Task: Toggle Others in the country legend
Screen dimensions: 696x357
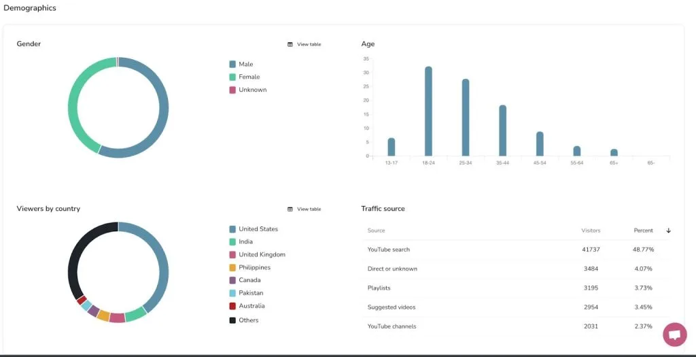Action: (x=244, y=320)
